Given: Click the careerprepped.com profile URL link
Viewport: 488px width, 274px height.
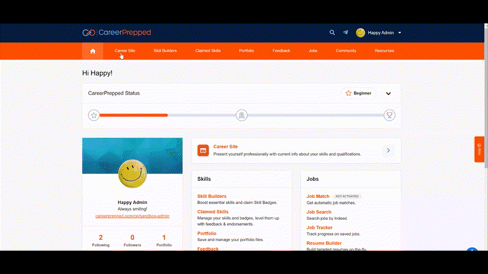Looking at the screenshot, I should [132, 216].
